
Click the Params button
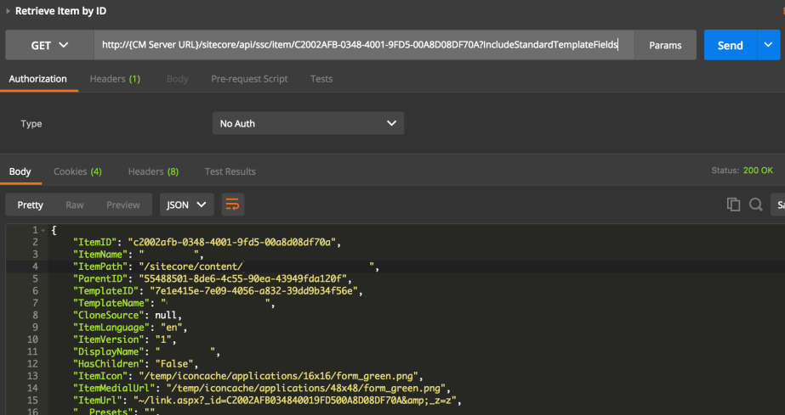pos(665,45)
